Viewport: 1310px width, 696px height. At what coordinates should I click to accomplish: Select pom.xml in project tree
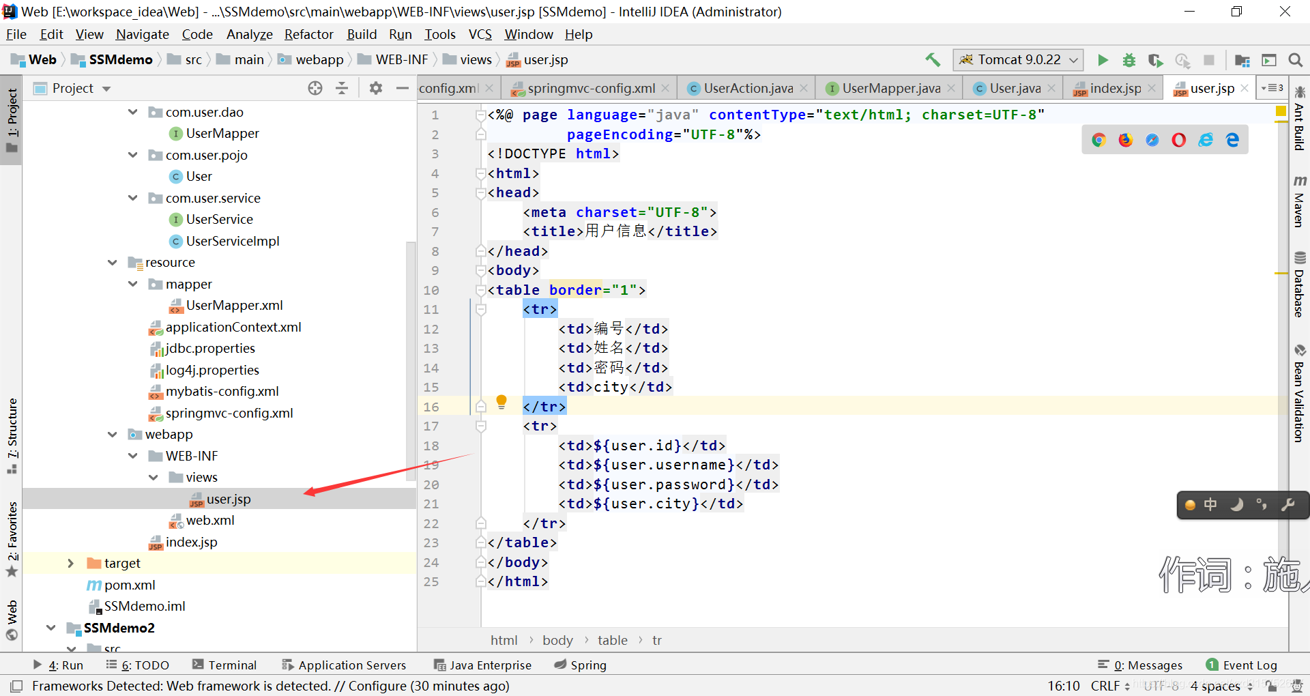pos(130,585)
